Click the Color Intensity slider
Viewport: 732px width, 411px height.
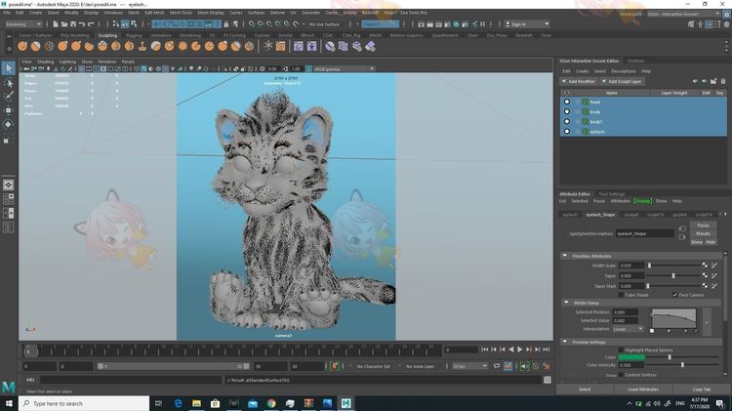[682, 365]
